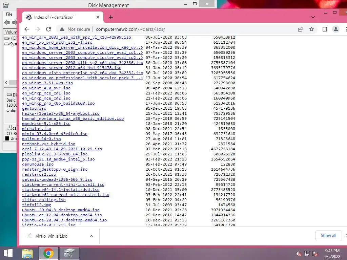Download ubuntu-ce-20.04.3-desktop-amd64.iso

coord(64,220)
